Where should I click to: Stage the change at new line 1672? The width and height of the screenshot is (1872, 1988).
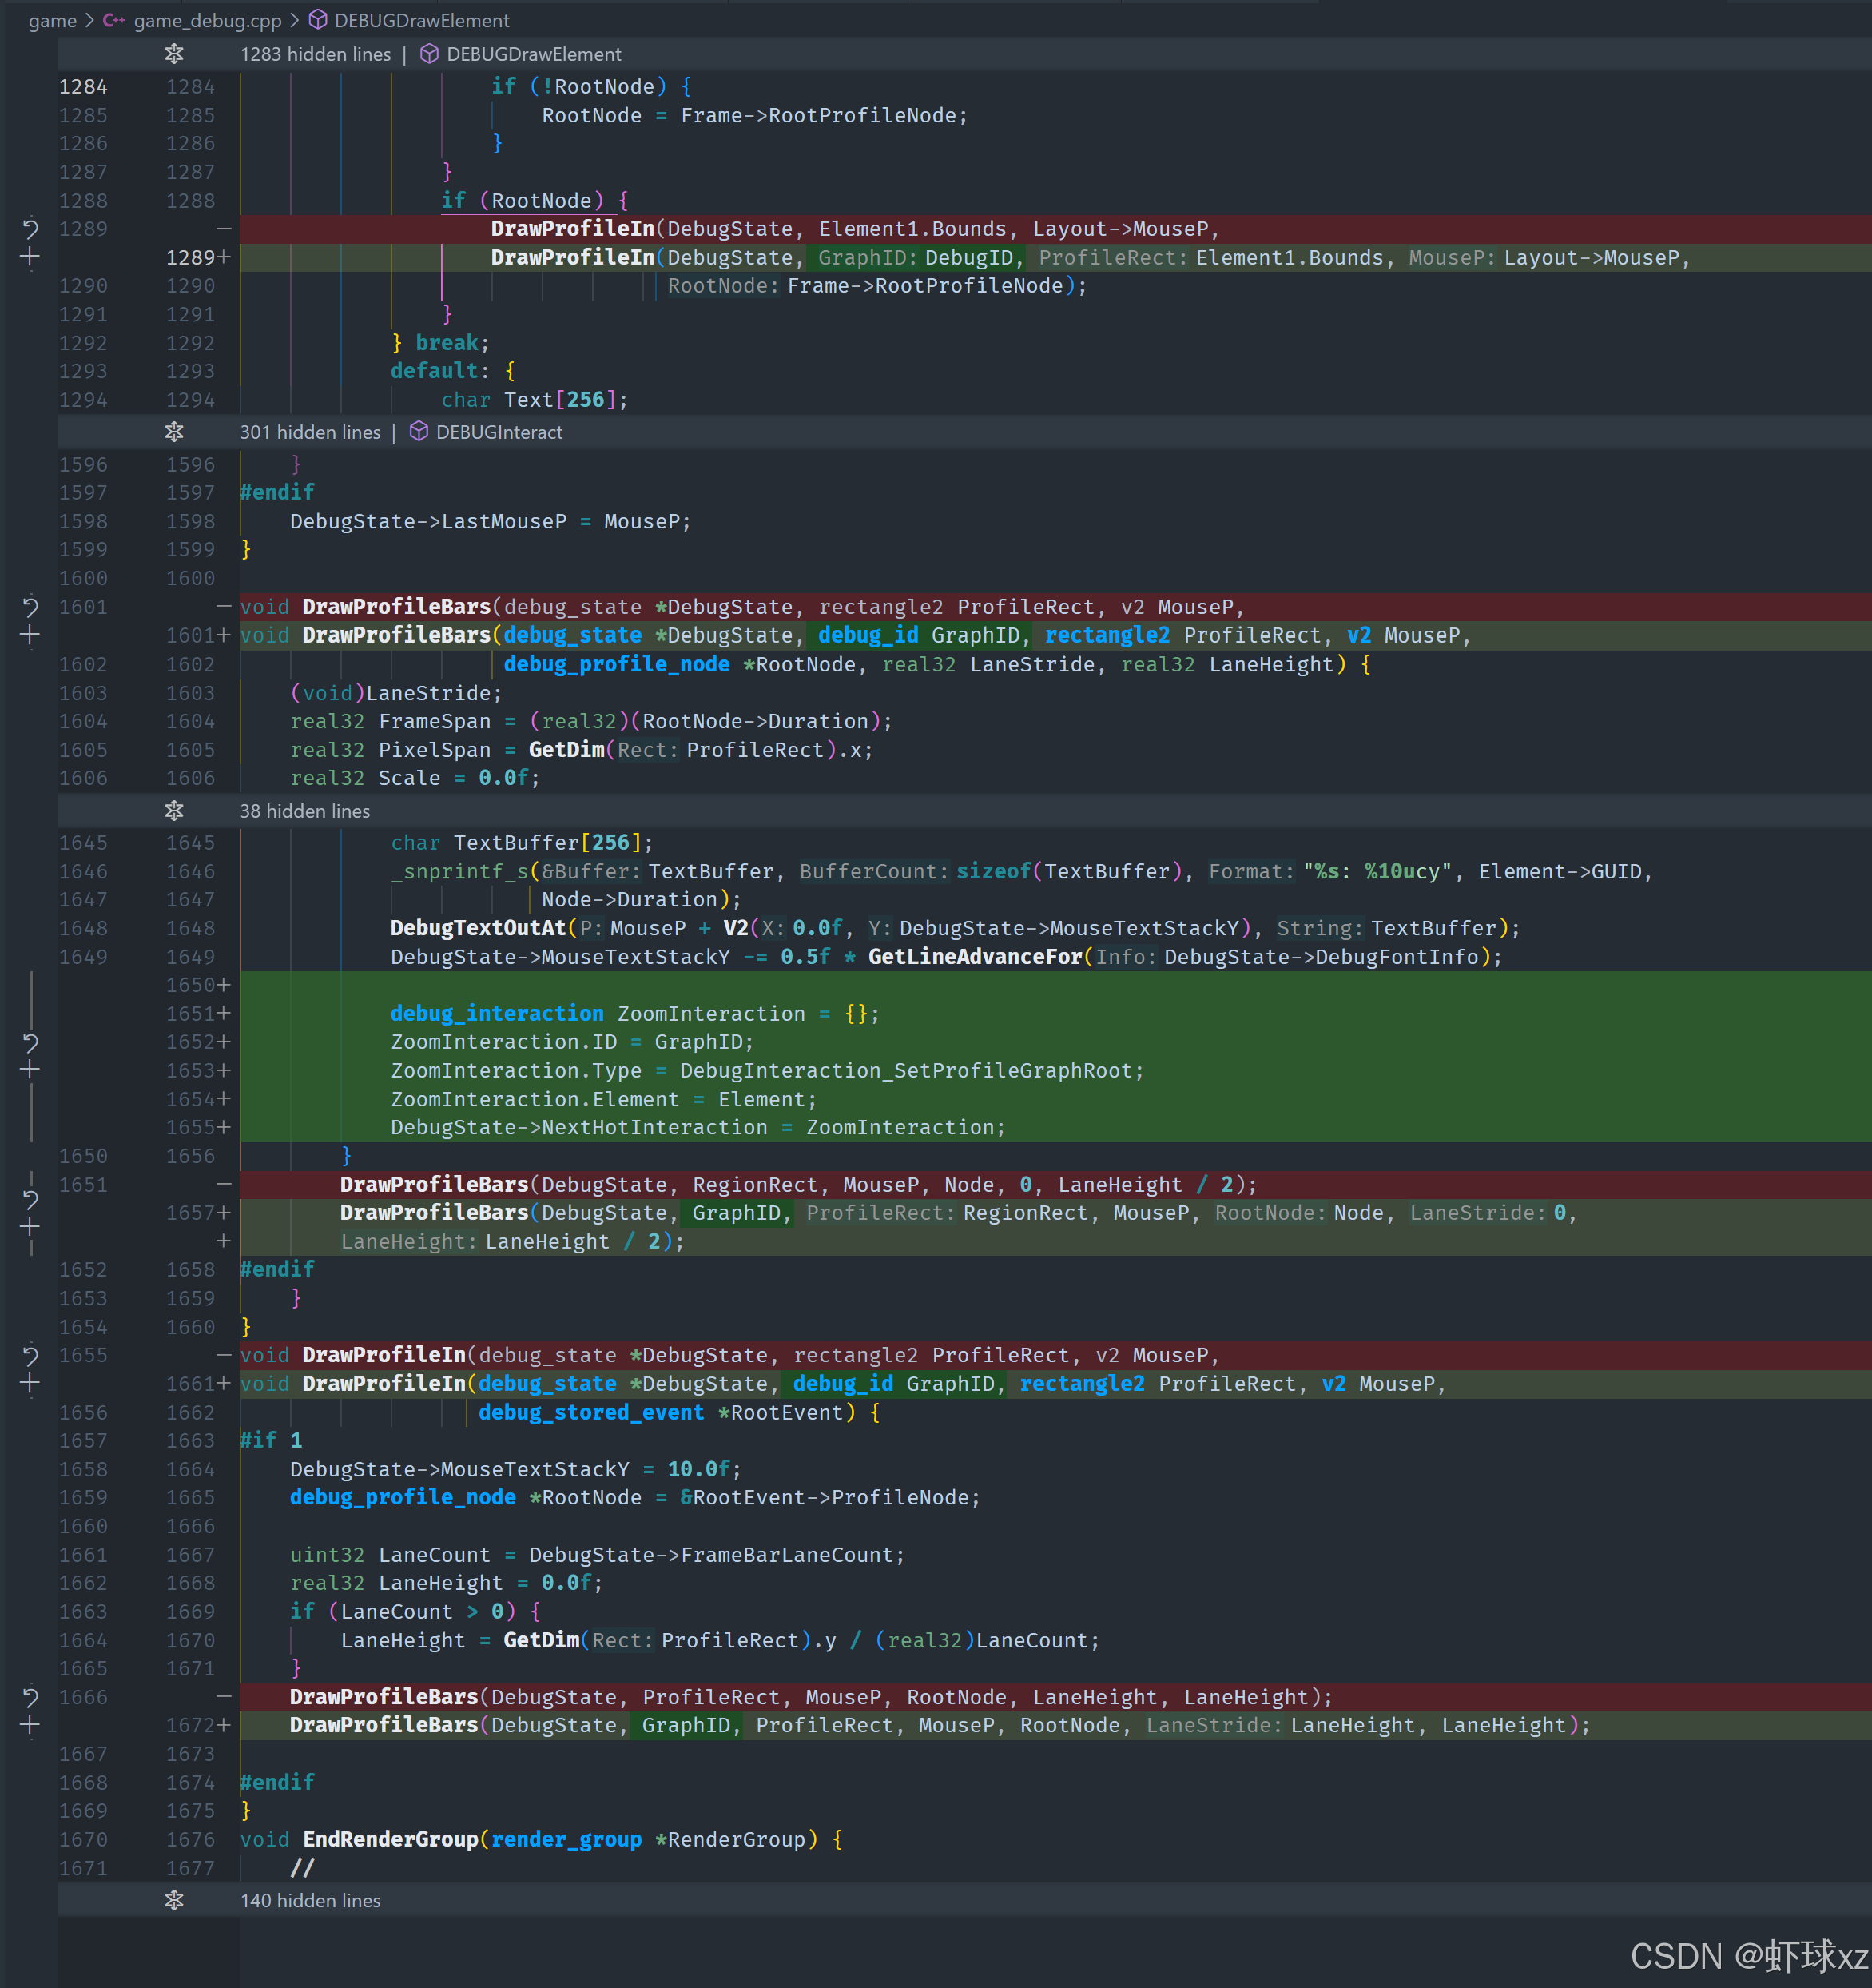pos(30,1725)
